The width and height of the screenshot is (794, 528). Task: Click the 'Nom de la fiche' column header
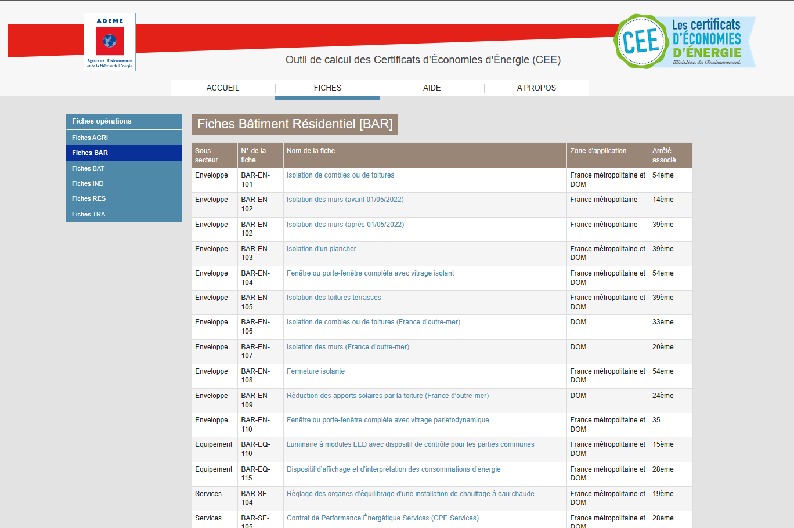click(x=425, y=155)
